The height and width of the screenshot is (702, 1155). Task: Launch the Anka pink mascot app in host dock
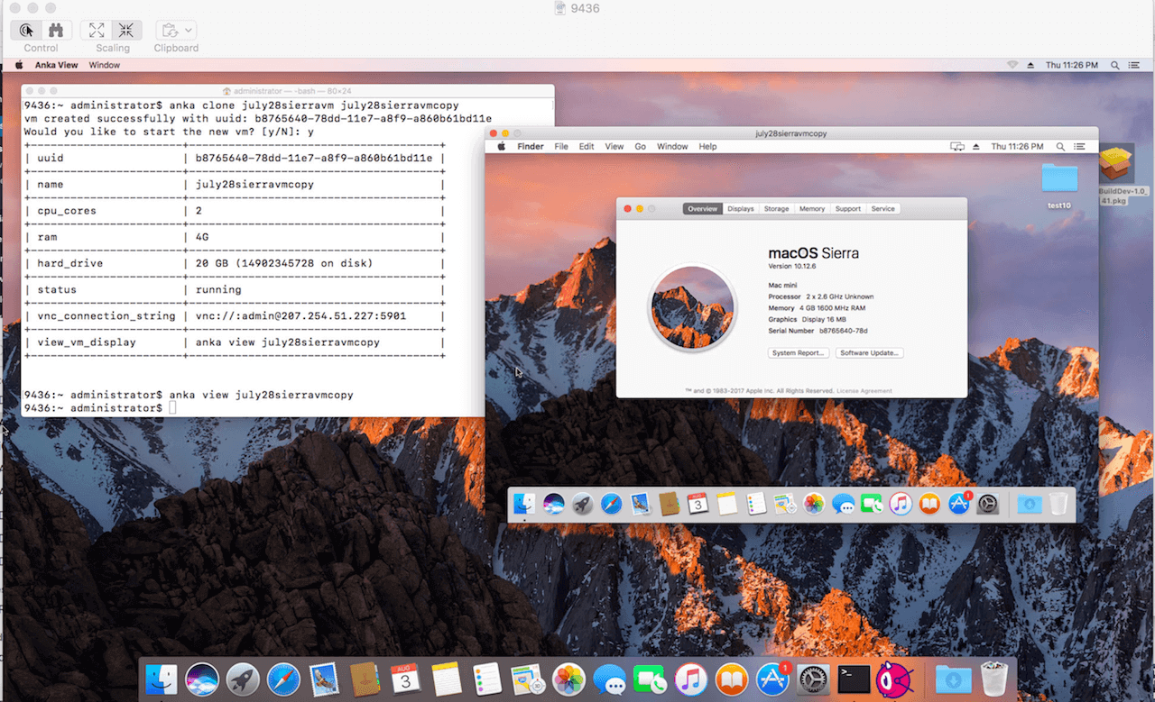pos(894,679)
